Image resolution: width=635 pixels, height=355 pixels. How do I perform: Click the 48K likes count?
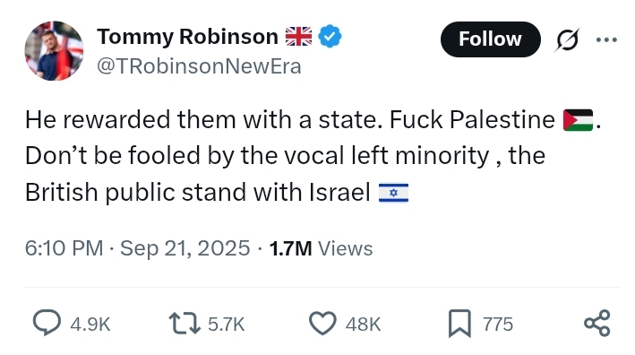click(x=364, y=325)
